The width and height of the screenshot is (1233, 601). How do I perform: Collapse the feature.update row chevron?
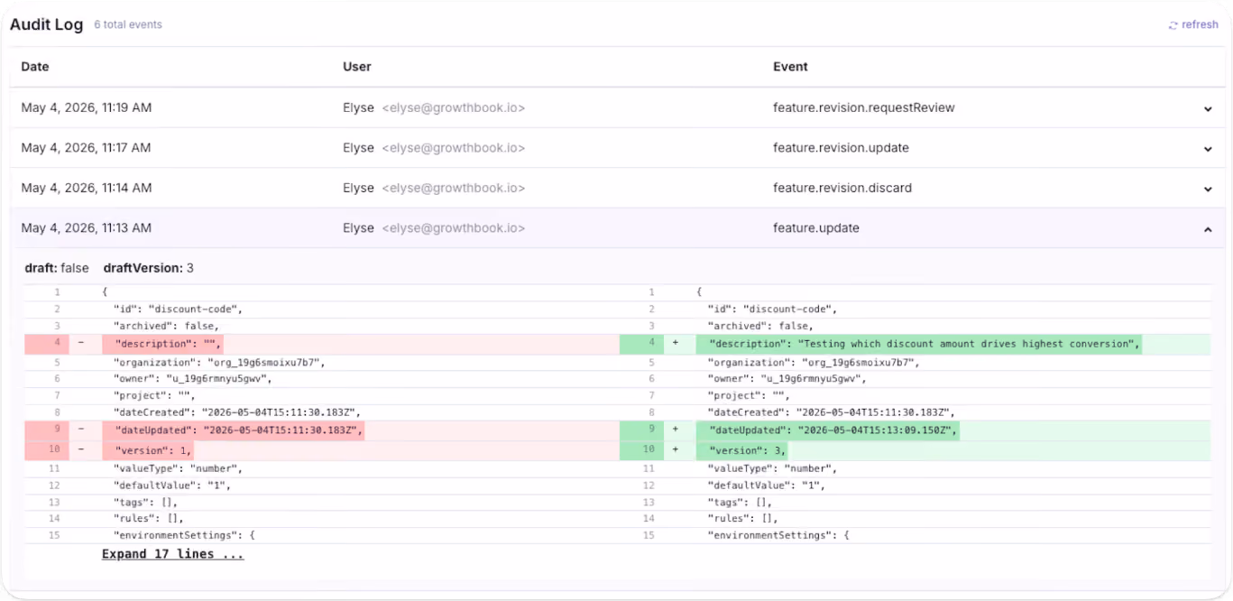click(1208, 229)
